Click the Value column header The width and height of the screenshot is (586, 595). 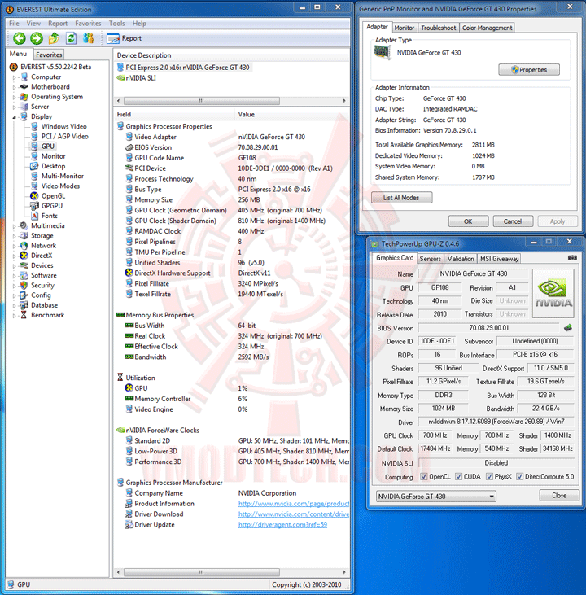[x=292, y=115]
